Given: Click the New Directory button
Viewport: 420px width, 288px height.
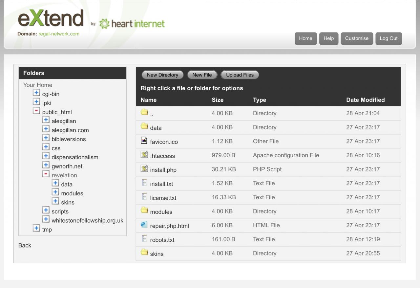Looking at the screenshot, I should pyautogui.click(x=162, y=75).
